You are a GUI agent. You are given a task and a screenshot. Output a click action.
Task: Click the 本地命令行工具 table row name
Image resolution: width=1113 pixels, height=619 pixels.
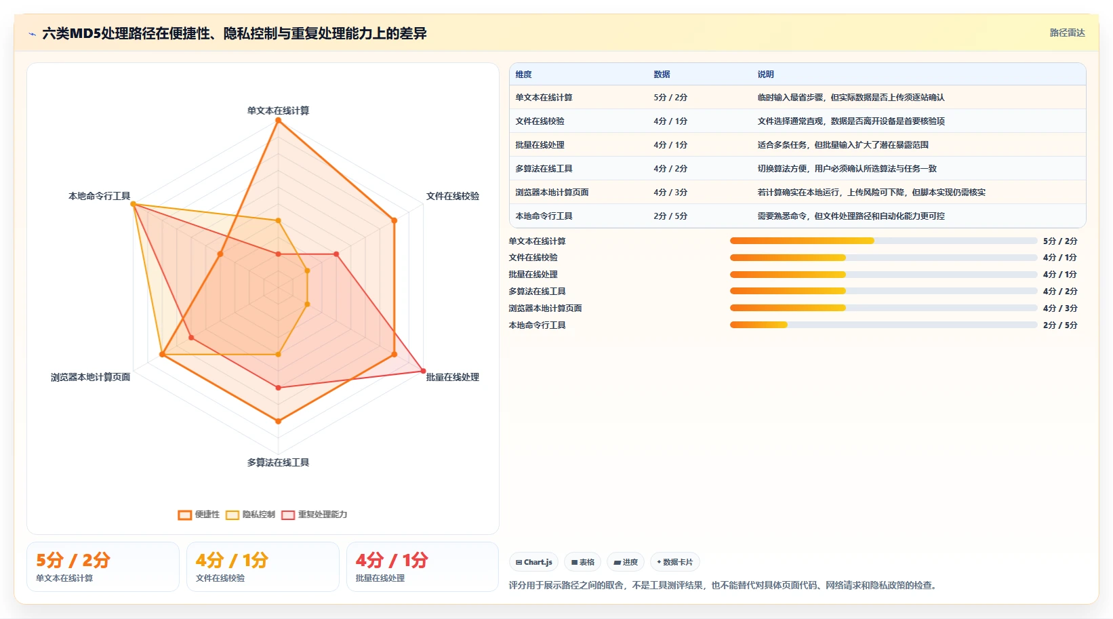pyautogui.click(x=544, y=216)
